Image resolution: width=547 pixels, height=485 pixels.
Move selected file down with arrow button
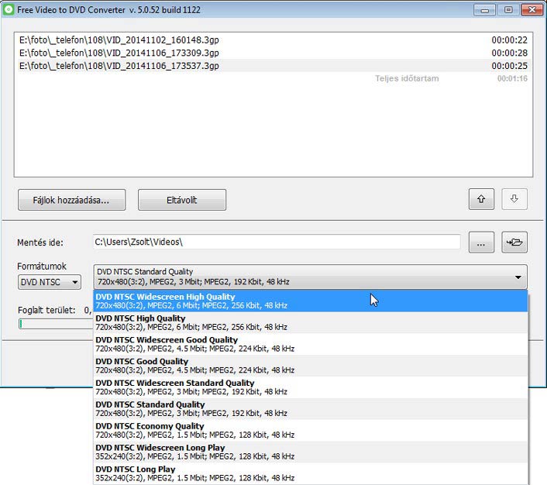click(x=514, y=199)
